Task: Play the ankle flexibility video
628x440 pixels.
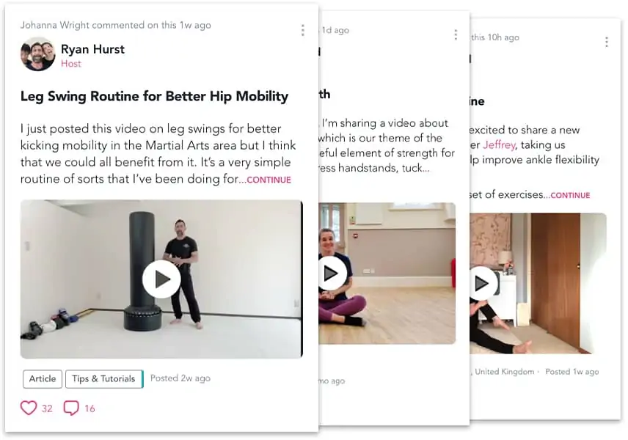Action: (x=482, y=284)
